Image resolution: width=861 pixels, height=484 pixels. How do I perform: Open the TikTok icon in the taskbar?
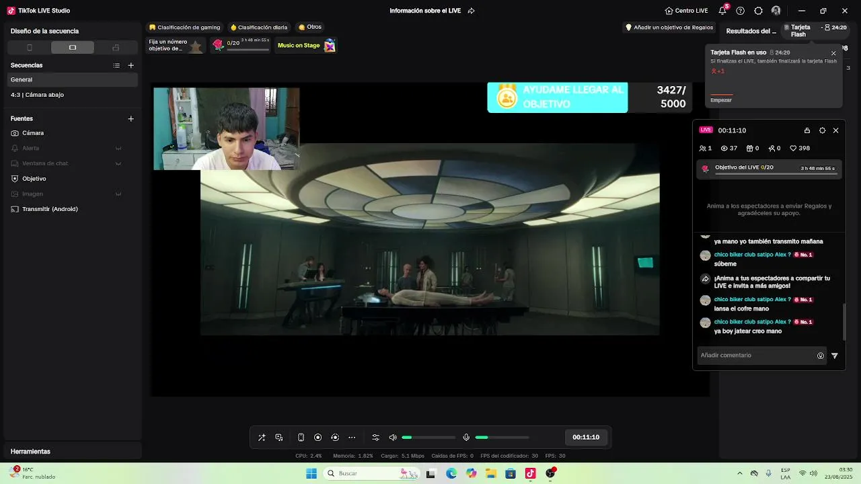click(x=530, y=473)
